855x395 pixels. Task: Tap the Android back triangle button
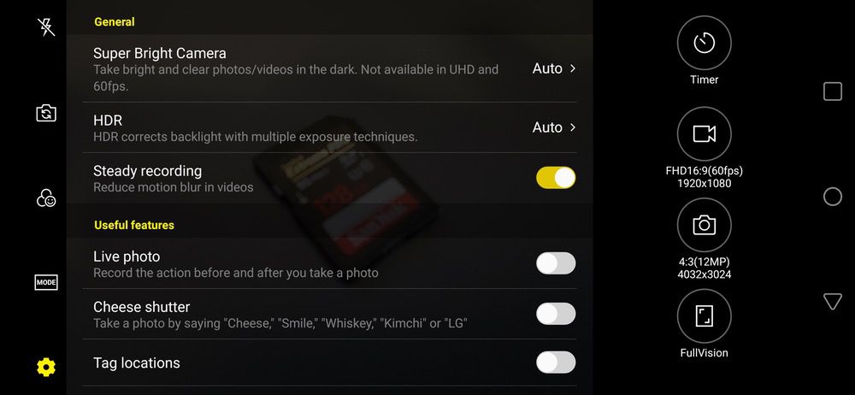(x=832, y=301)
